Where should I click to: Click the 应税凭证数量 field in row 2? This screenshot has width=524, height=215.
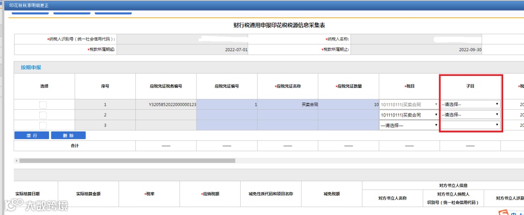click(348, 115)
